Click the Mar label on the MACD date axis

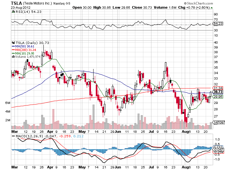[15, 167]
